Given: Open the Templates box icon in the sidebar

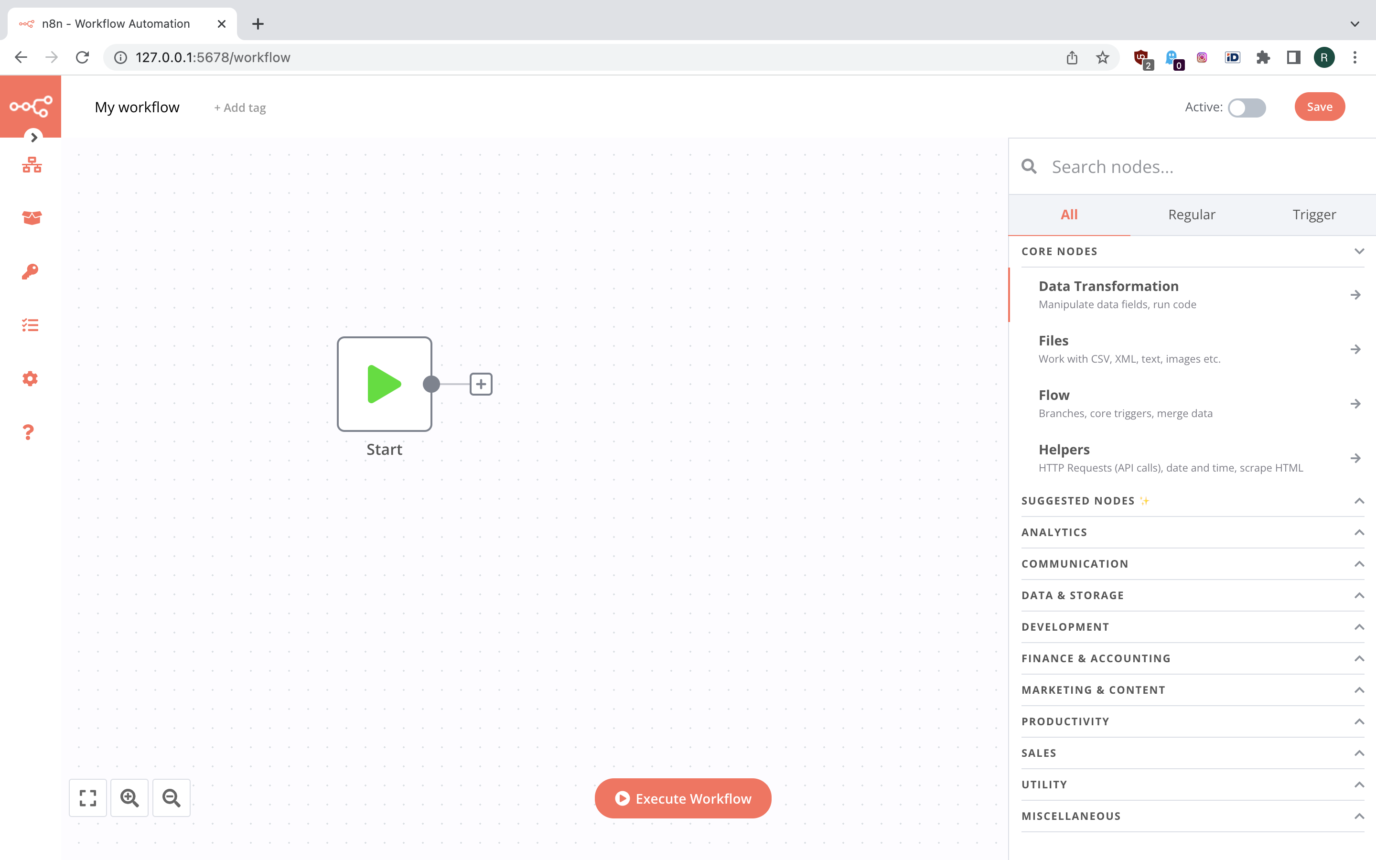Looking at the screenshot, I should coord(32,217).
